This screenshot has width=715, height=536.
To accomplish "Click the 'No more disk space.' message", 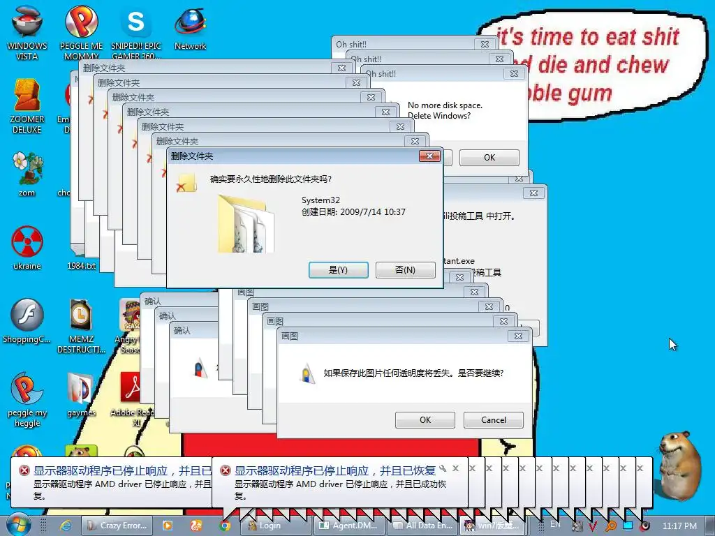I will [x=445, y=105].
